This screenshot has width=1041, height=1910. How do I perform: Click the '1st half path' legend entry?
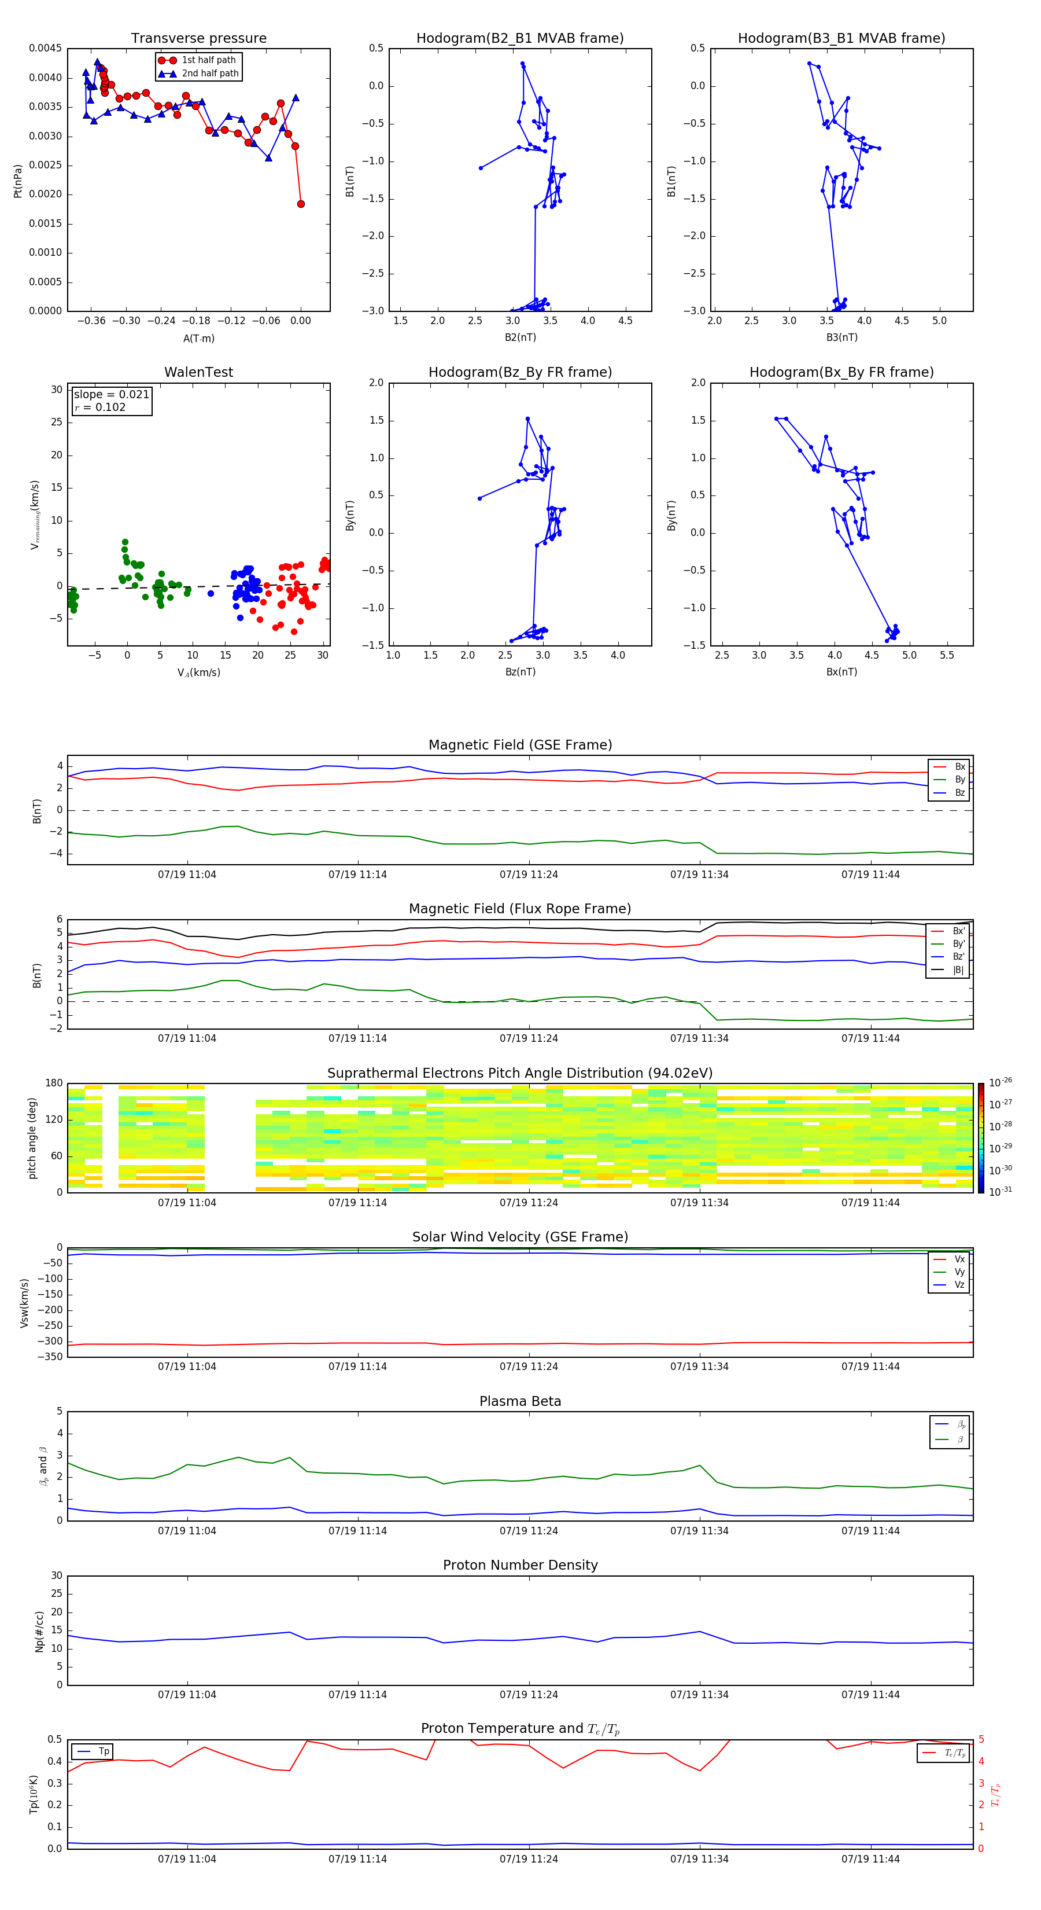[x=197, y=60]
